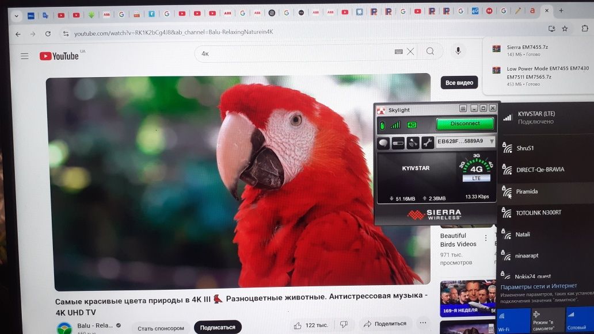Expand the Skylight profile dropdown EB628F…5889A9
The image size is (594, 334).
pyautogui.click(x=466, y=141)
